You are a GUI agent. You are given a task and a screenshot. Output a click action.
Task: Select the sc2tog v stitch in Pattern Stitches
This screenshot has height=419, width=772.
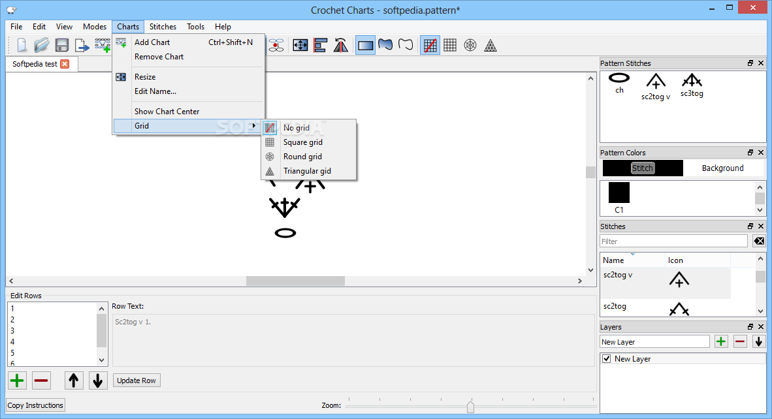pyautogui.click(x=655, y=87)
